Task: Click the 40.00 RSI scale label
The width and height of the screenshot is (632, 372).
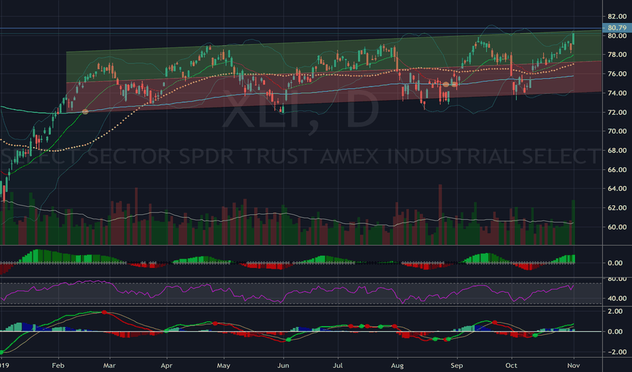Action: [617, 298]
